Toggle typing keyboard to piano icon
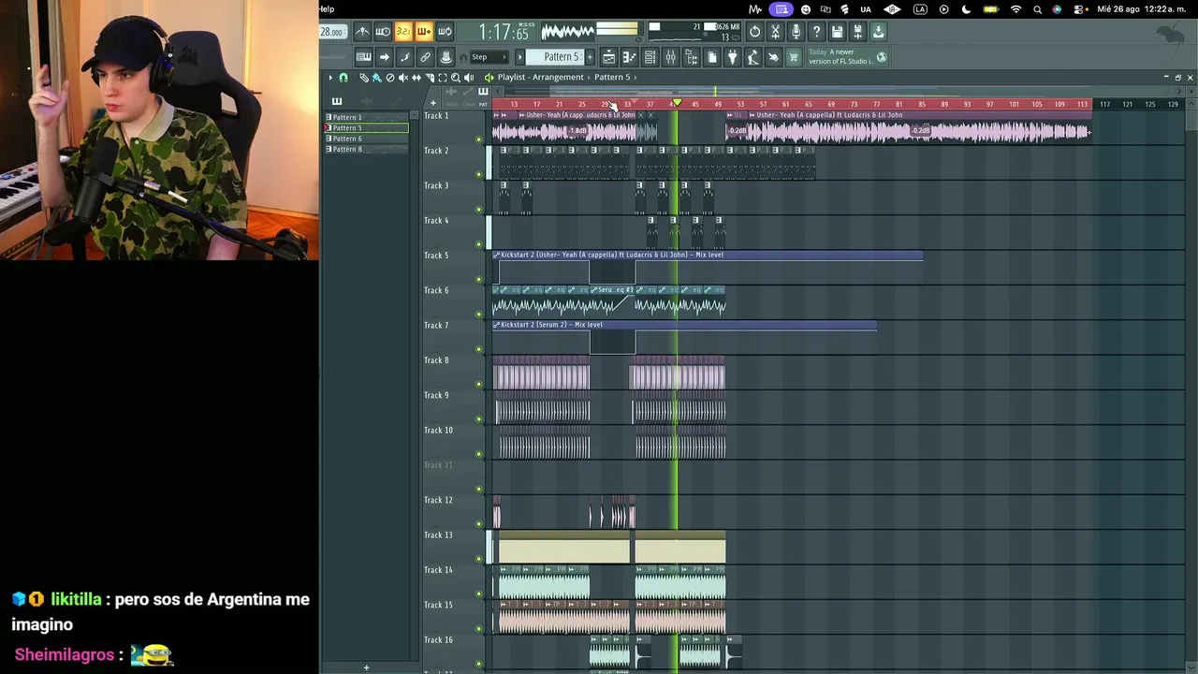 tap(363, 58)
